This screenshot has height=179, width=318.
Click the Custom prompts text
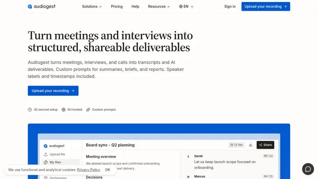pos(104,110)
